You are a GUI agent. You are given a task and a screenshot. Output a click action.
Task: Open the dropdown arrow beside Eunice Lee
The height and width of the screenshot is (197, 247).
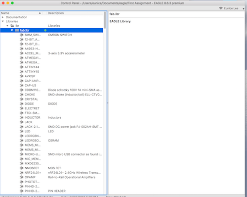(x=244, y=8)
